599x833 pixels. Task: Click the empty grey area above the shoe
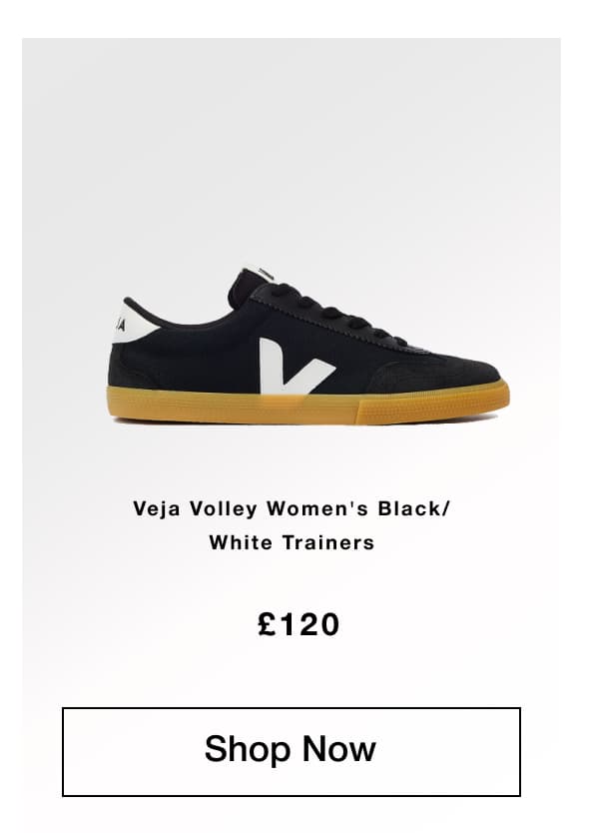pyautogui.click(x=291, y=149)
